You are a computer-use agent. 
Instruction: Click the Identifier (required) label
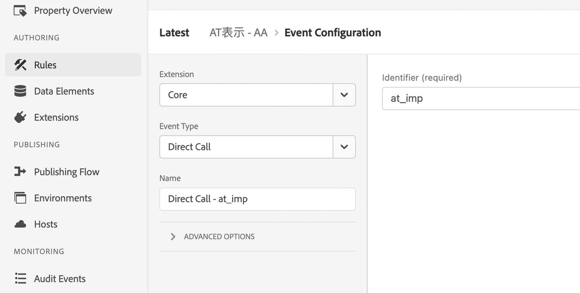click(x=422, y=77)
